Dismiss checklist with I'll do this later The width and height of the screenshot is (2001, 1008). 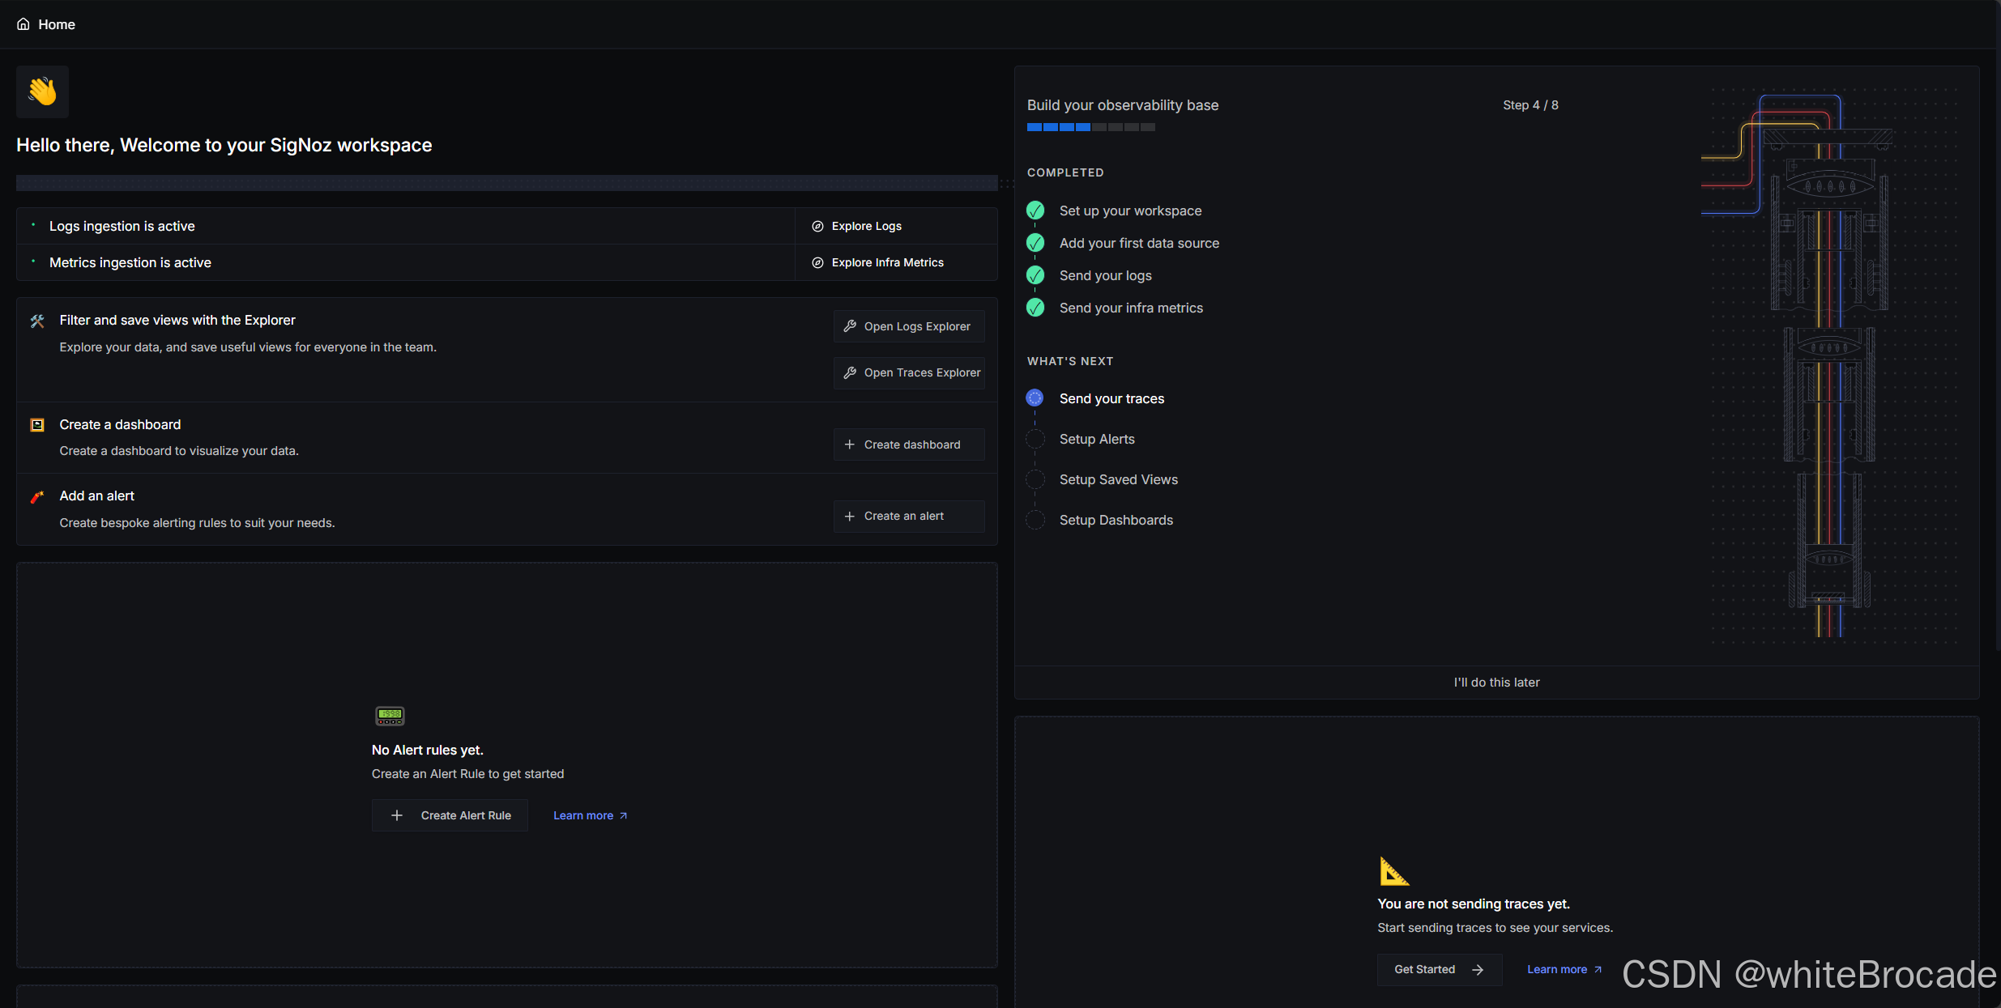[1496, 683]
